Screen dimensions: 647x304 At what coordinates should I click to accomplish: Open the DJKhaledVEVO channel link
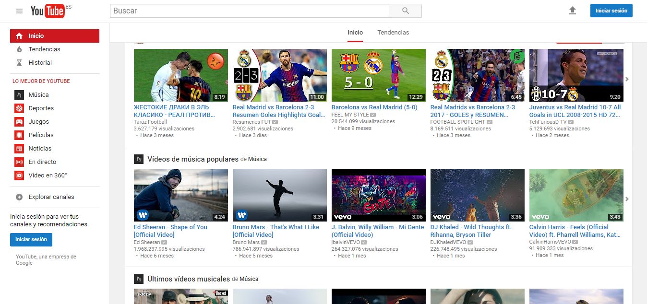(448, 242)
